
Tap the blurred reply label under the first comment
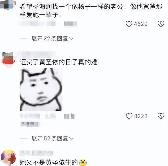71,24
